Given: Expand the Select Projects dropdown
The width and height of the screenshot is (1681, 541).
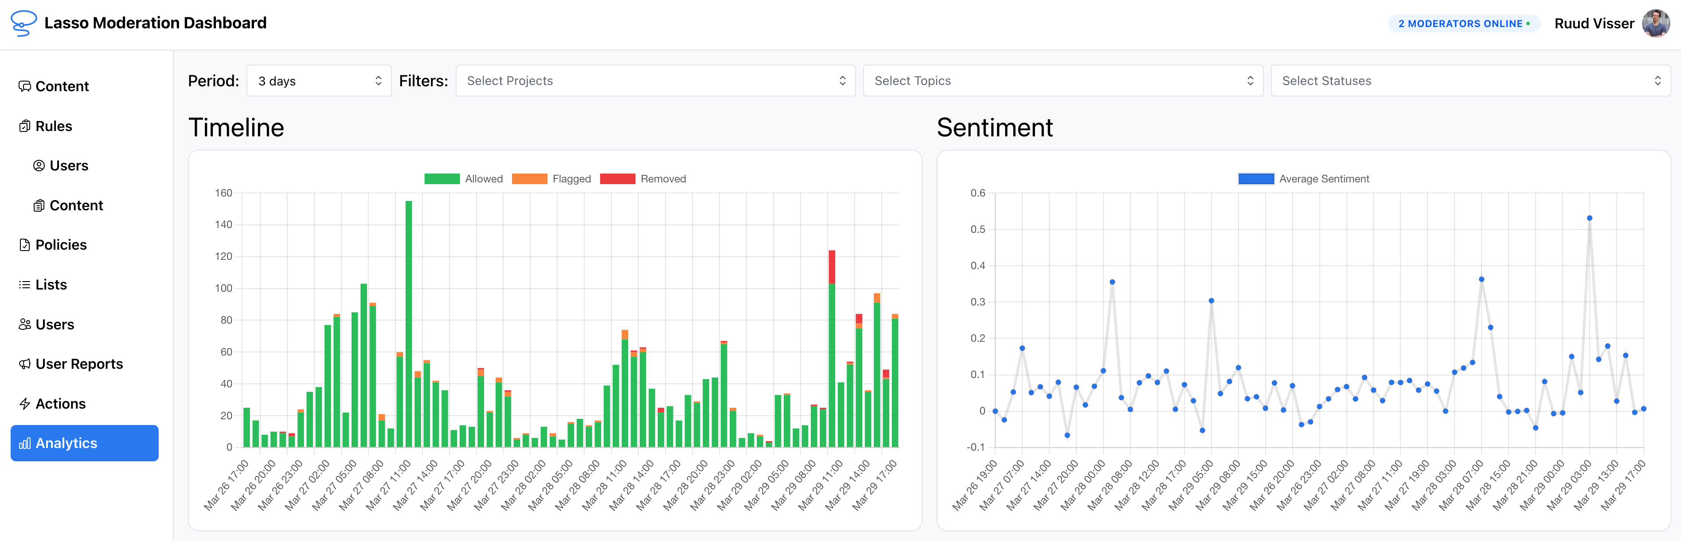Looking at the screenshot, I should click(x=655, y=80).
